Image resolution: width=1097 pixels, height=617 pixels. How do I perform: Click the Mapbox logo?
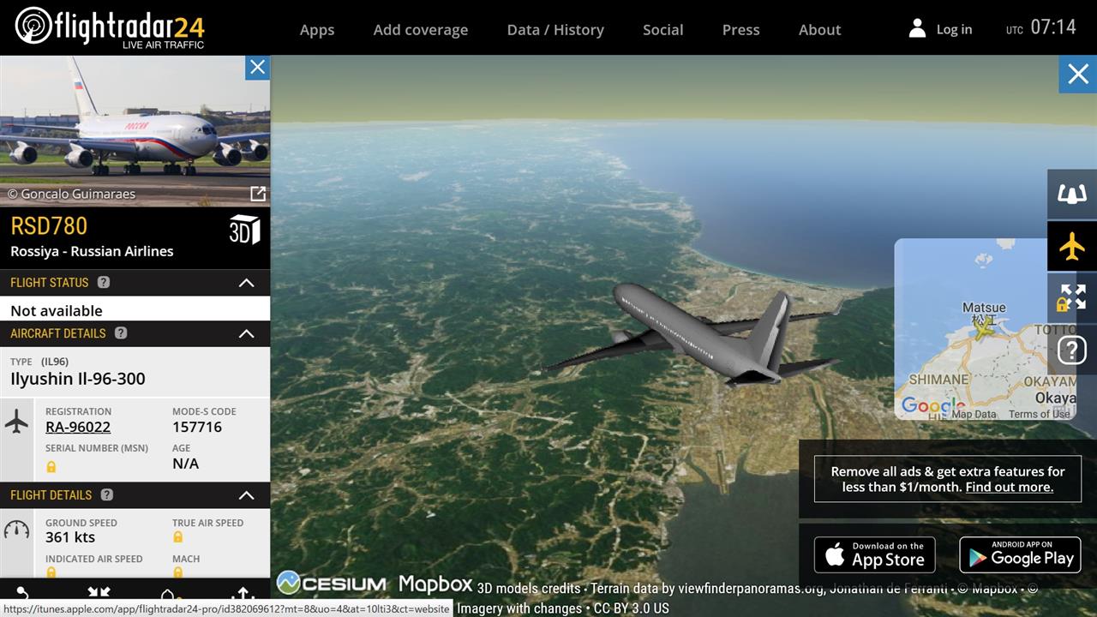click(x=435, y=584)
